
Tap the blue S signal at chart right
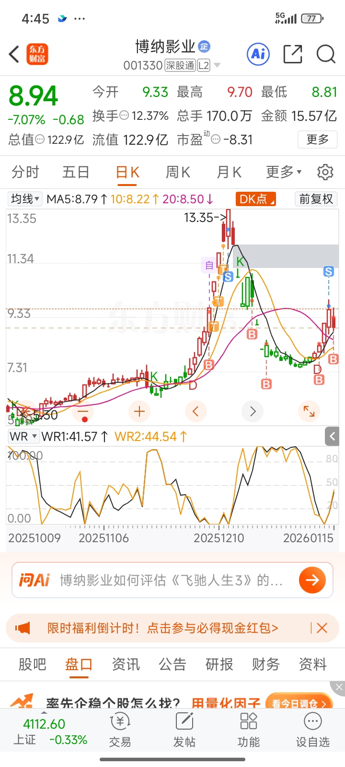(328, 272)
